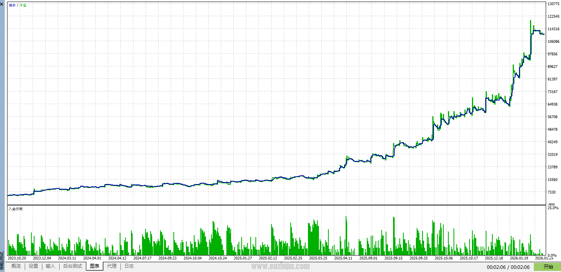Click the 0.0% load axis label
The height and width of the screenshot is (272, 561).
tap(552, 256)
